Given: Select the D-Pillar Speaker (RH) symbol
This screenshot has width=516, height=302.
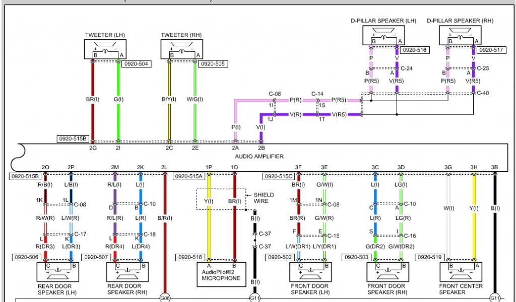Looking at the screenshot, I should (460, 35).
